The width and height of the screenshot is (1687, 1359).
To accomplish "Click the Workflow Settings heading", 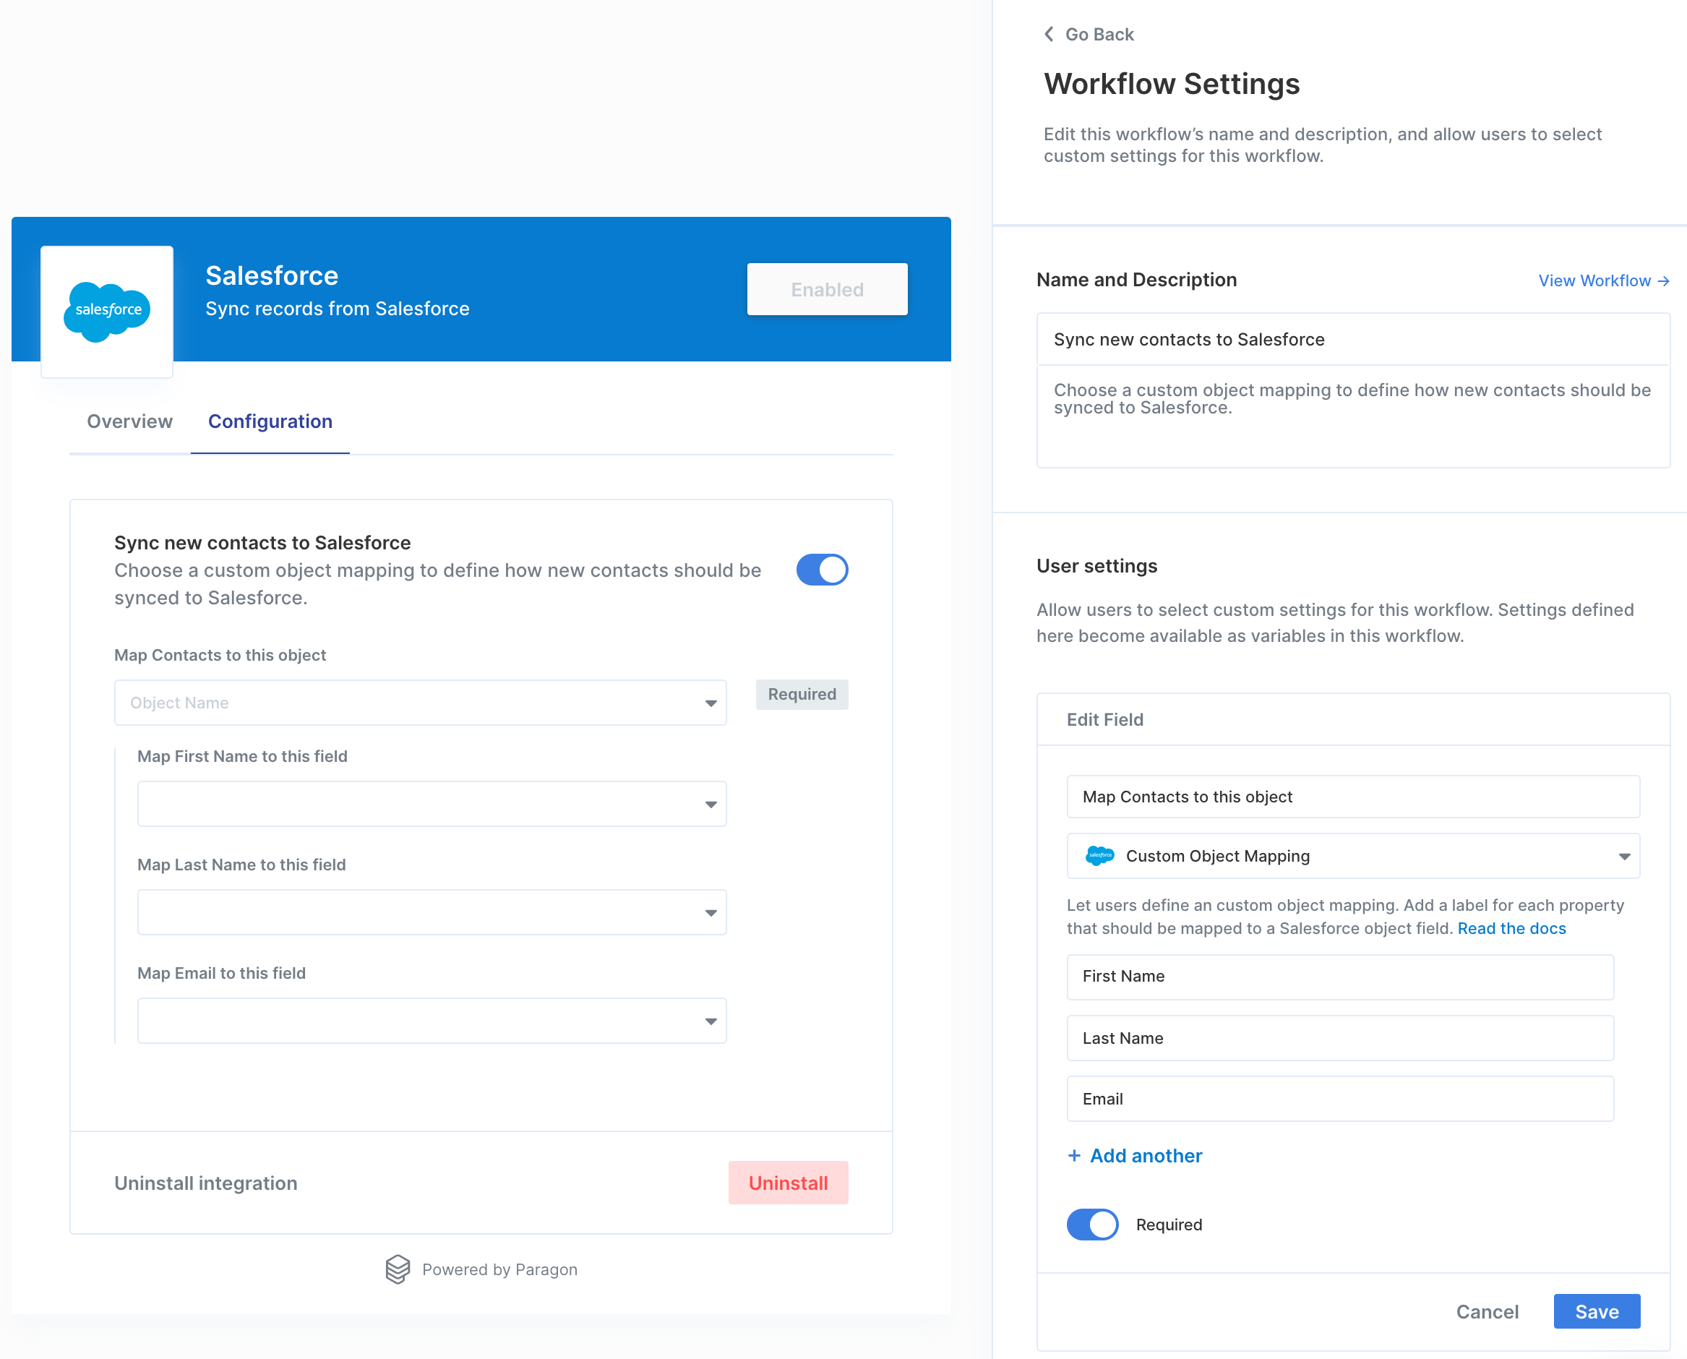I will 1171,84.
